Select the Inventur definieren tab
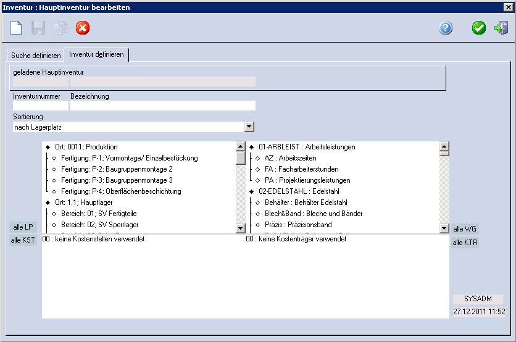This screenshot has height=342, width=516. pyautogui.click(x=96, y=55)
